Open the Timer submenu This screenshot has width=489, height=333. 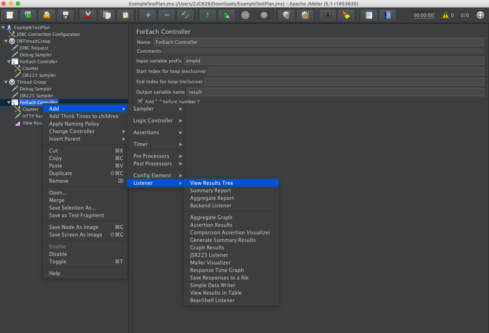155,144
